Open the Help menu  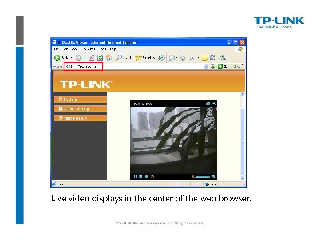[x=113, y=49]
